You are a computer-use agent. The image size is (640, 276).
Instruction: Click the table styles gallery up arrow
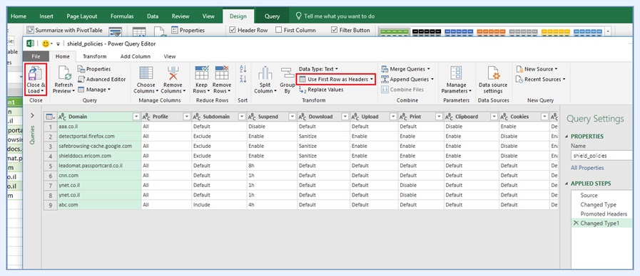click(608, 31)
